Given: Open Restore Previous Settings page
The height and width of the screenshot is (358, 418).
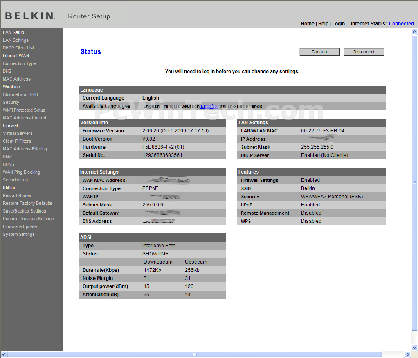Looking at the screenshot, I should coord(28,219).
